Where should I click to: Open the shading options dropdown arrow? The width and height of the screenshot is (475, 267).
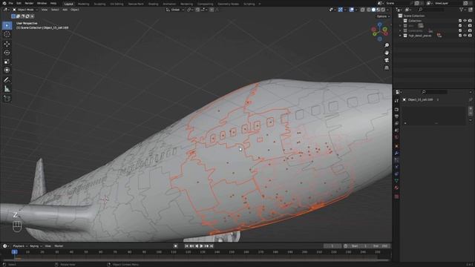387,10
